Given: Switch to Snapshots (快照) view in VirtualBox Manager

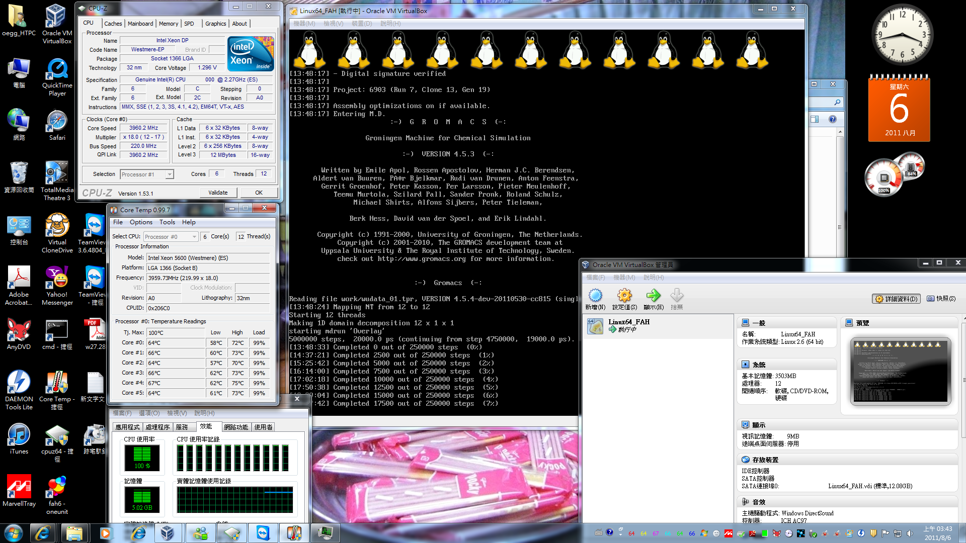Looking at the screenshot, I should point(941,299).
